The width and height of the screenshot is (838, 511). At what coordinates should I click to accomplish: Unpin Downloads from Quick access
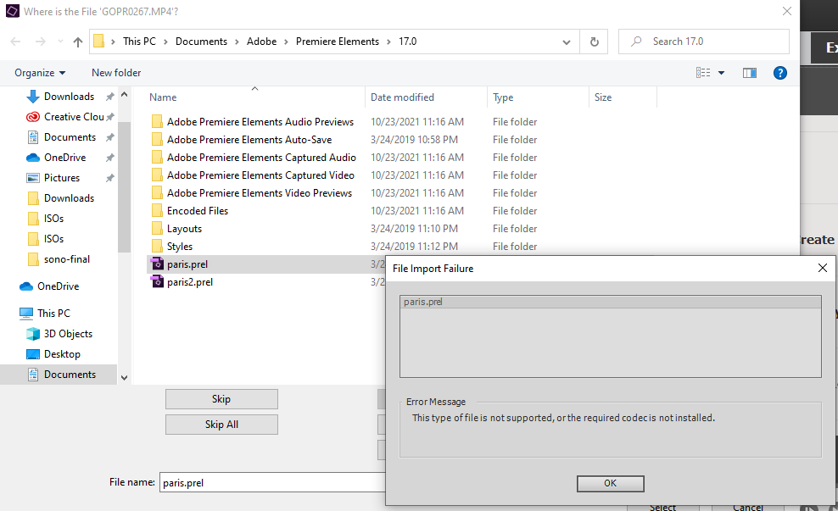pyautogui.click(x=109, y=96)
